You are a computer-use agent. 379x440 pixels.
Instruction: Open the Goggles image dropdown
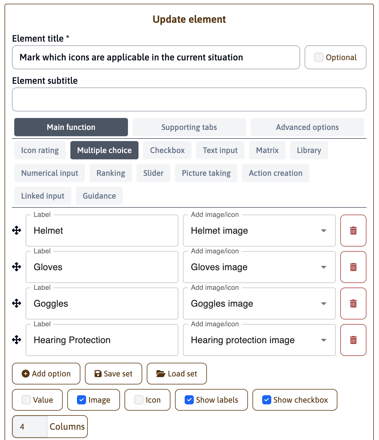coord(324,303)
